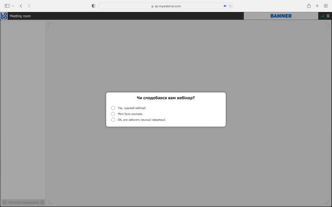Click the LOGO image in header
This screenshot has height=207, width=332.
[4, 16]
